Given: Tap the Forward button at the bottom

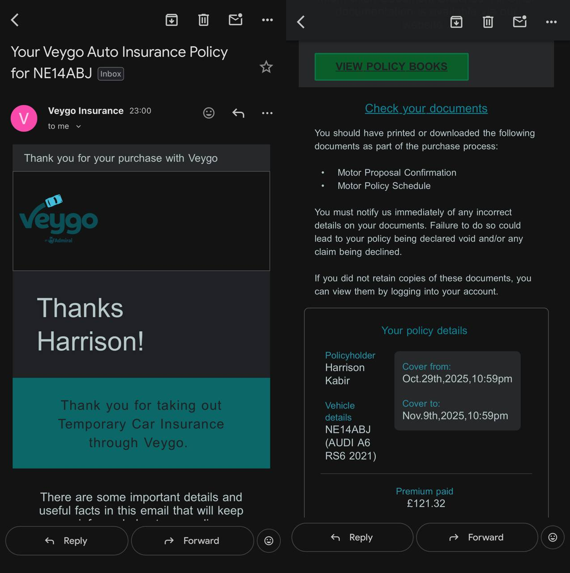Looking at the screenshot, I should (x=192, y=540).
